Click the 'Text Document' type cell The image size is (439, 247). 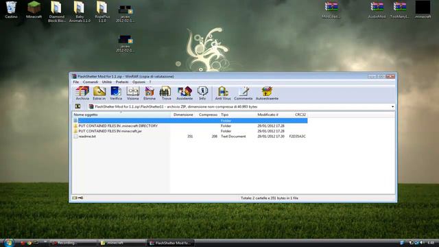click(233, 137)
